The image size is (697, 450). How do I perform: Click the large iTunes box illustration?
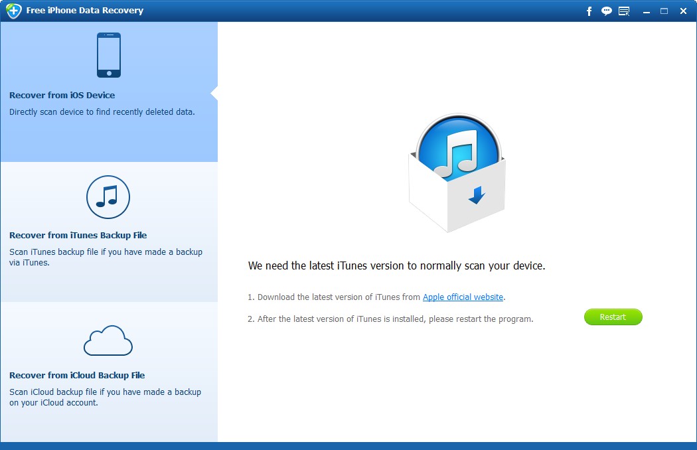pos(457,173)
